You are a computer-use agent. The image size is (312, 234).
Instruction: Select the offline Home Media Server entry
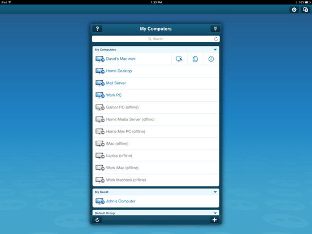[156, 120]
